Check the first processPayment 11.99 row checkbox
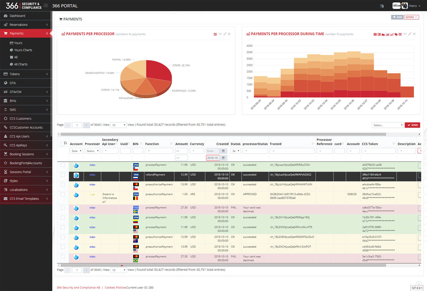Viewport: 427px width, 291px height. click(63, 165)
